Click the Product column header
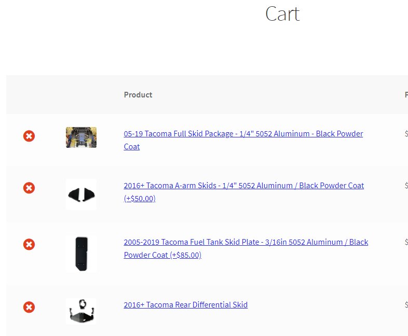This screenshot has width=408, height=336. pos(138,94)
